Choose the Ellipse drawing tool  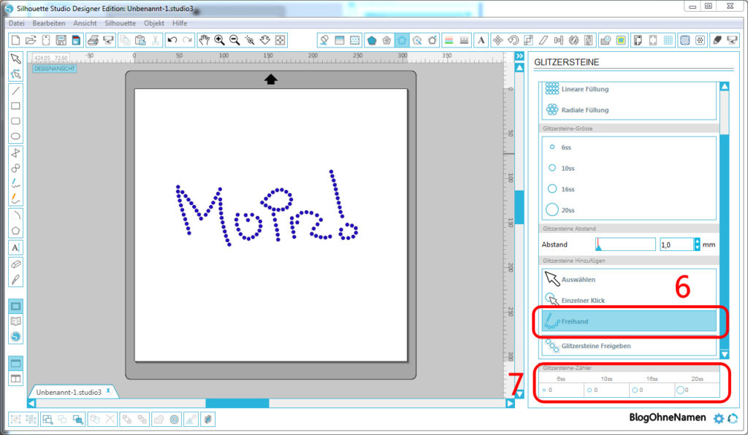point(15,136)
